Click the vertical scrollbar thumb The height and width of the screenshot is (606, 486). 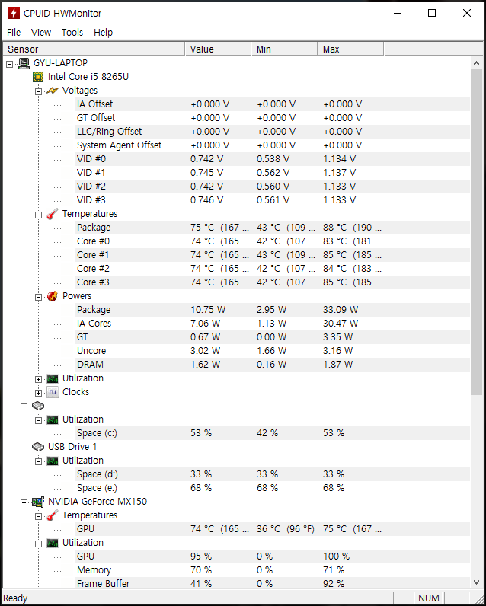click(x=476, y=233)
